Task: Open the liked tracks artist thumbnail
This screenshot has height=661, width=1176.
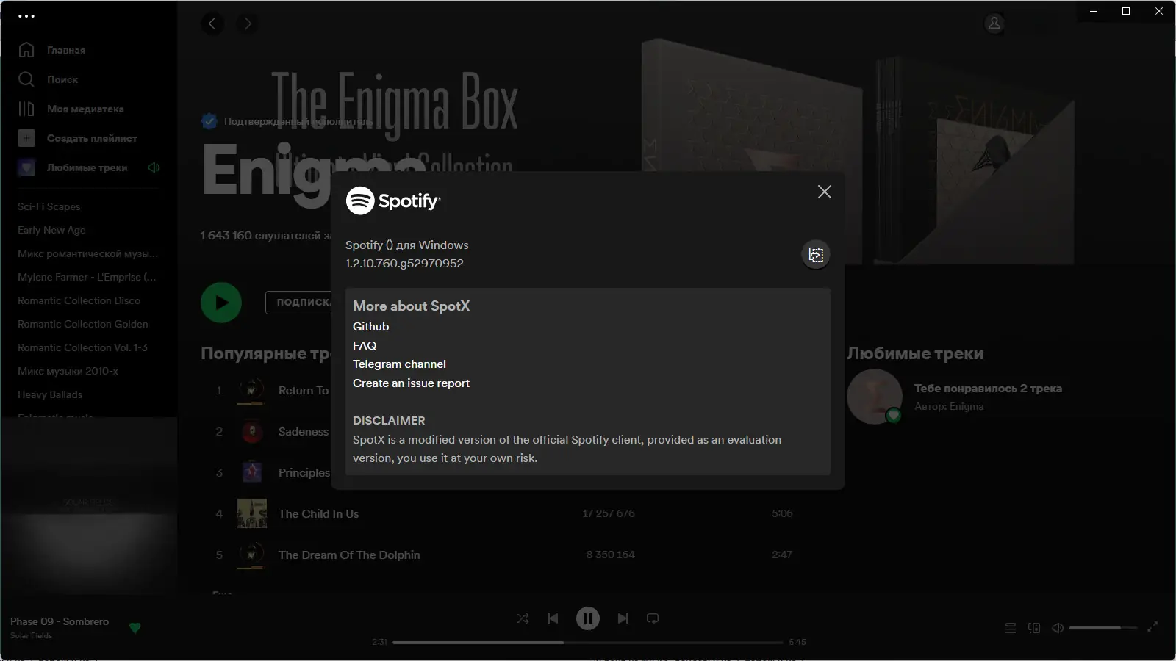Action: click(875, 397)
